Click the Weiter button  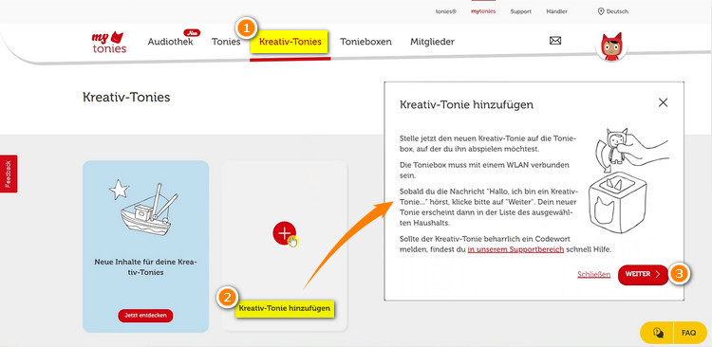(x=643, y=274)
